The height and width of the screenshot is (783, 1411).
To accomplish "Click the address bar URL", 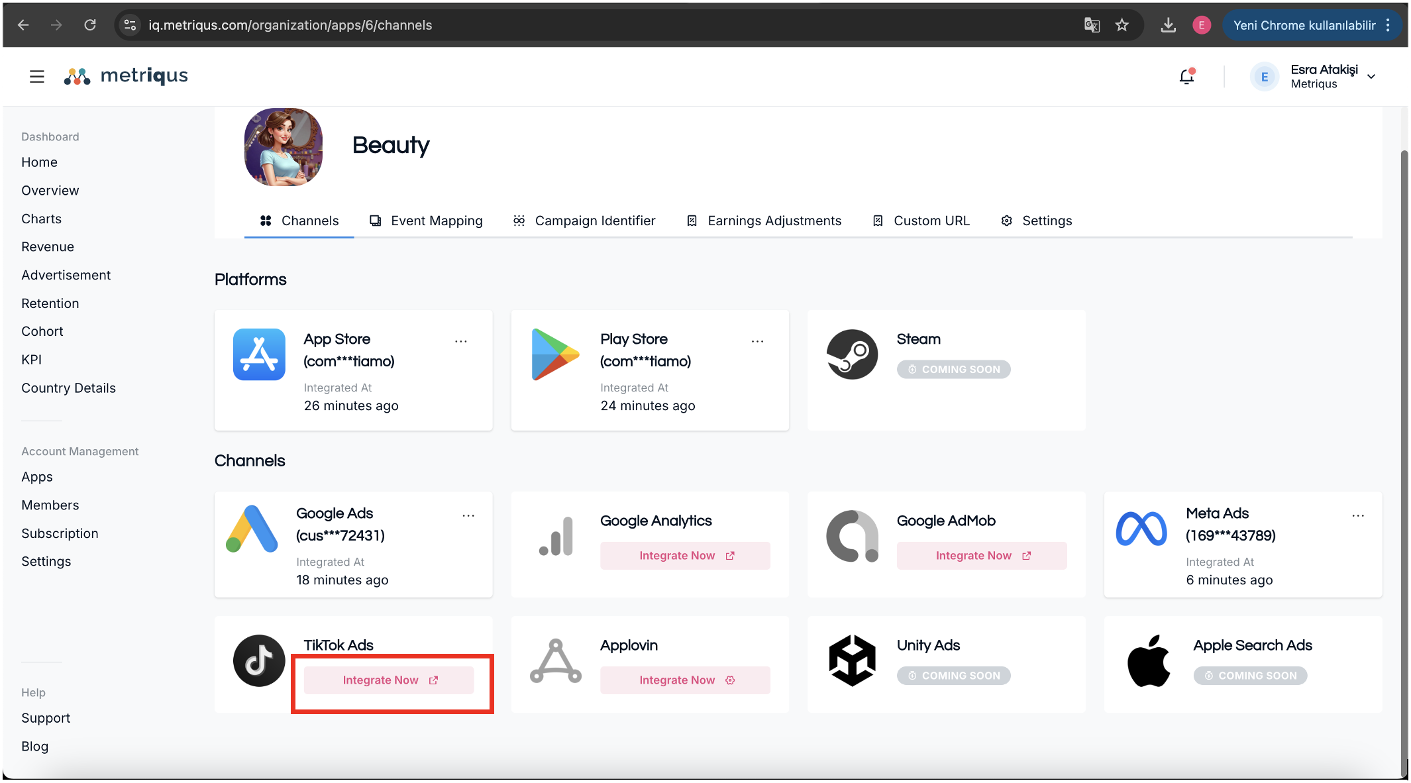I will 290,25.
